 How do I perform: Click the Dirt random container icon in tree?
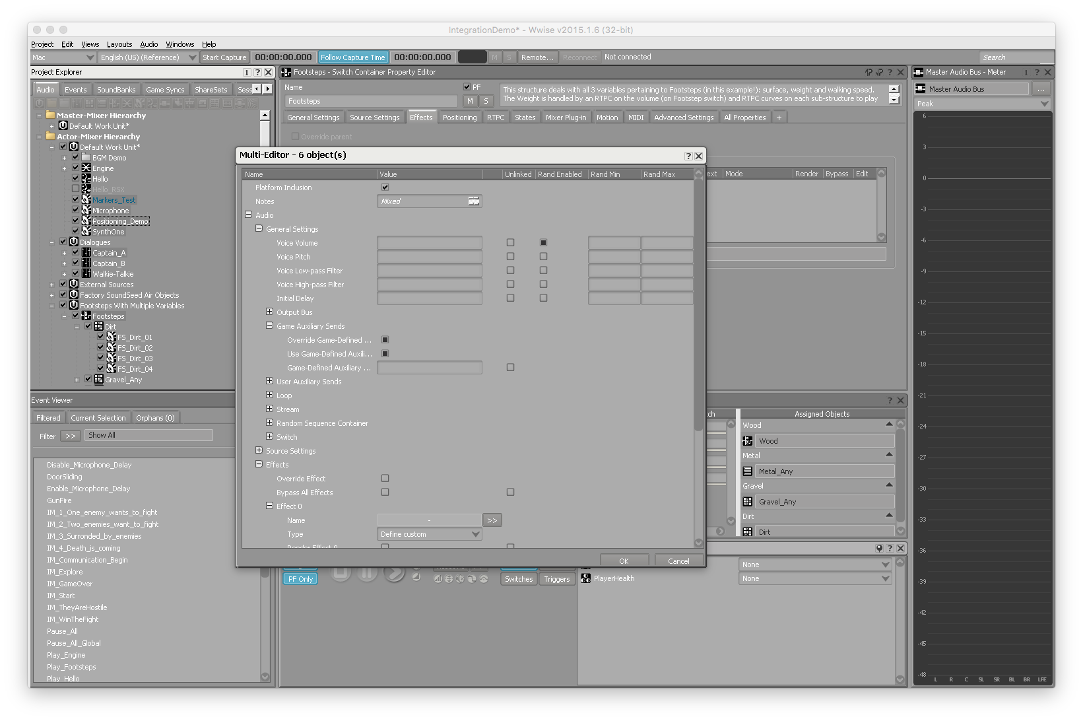point(98,327)
